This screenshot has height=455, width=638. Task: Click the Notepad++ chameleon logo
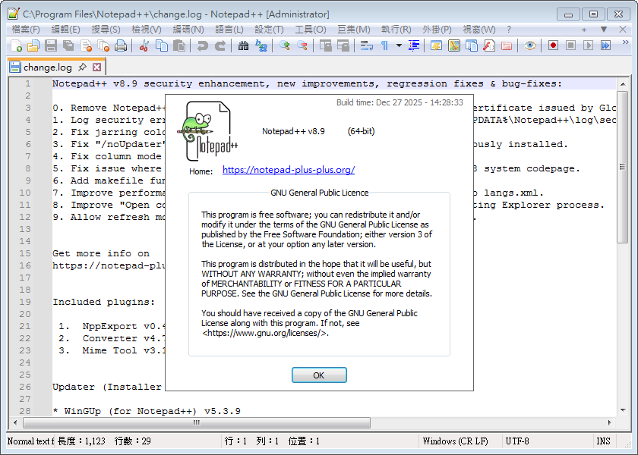pyautogui.click(x=207, y=131)
